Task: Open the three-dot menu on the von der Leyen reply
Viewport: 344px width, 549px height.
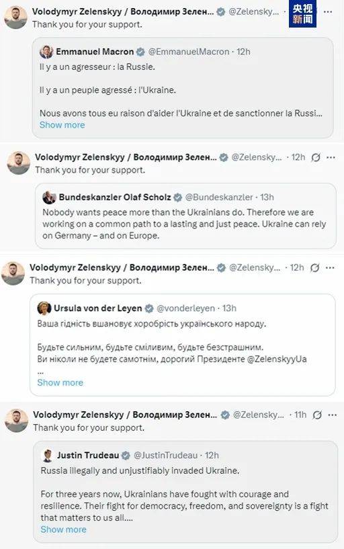Action: (x=330, y=268)
